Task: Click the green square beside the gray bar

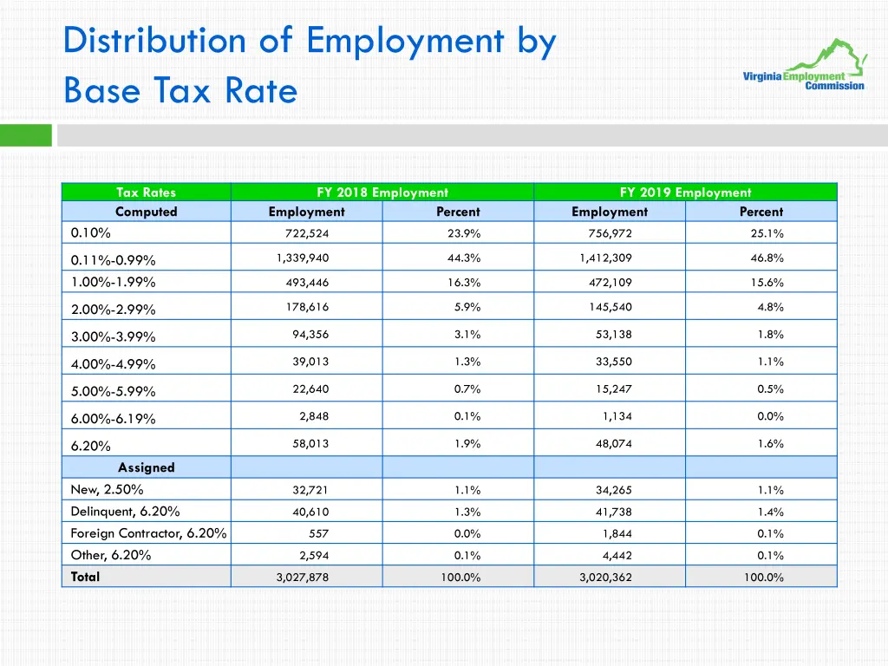Action: (x=26, y=135)
